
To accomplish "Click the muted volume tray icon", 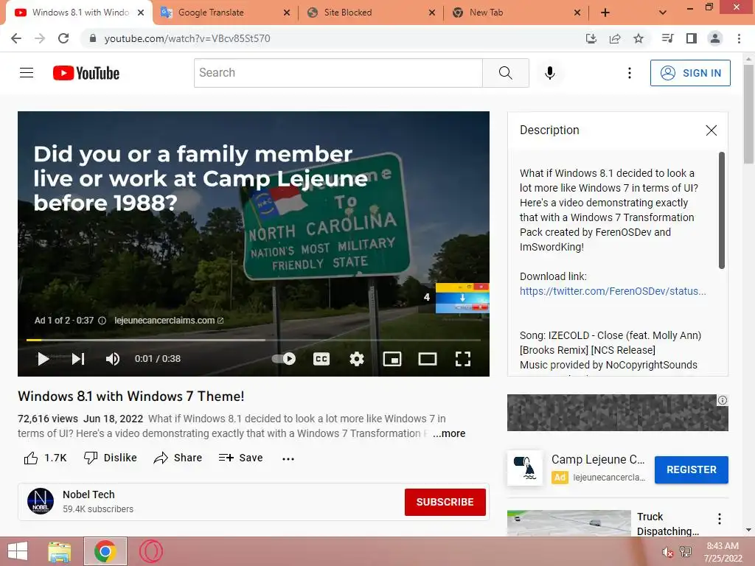I will tap(667, 552).
